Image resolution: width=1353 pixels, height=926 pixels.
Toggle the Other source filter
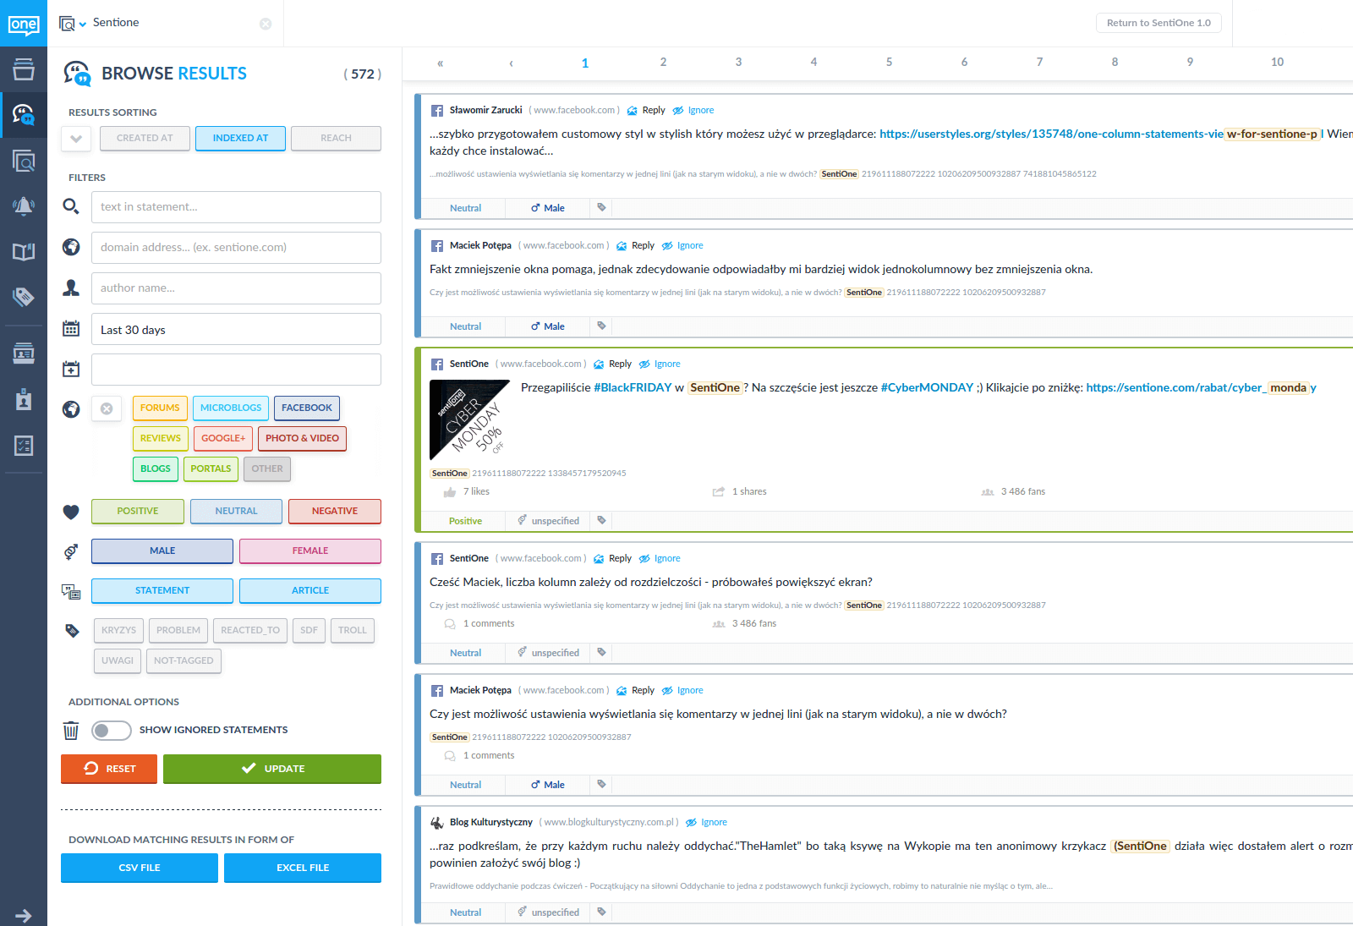coord(267,468)
